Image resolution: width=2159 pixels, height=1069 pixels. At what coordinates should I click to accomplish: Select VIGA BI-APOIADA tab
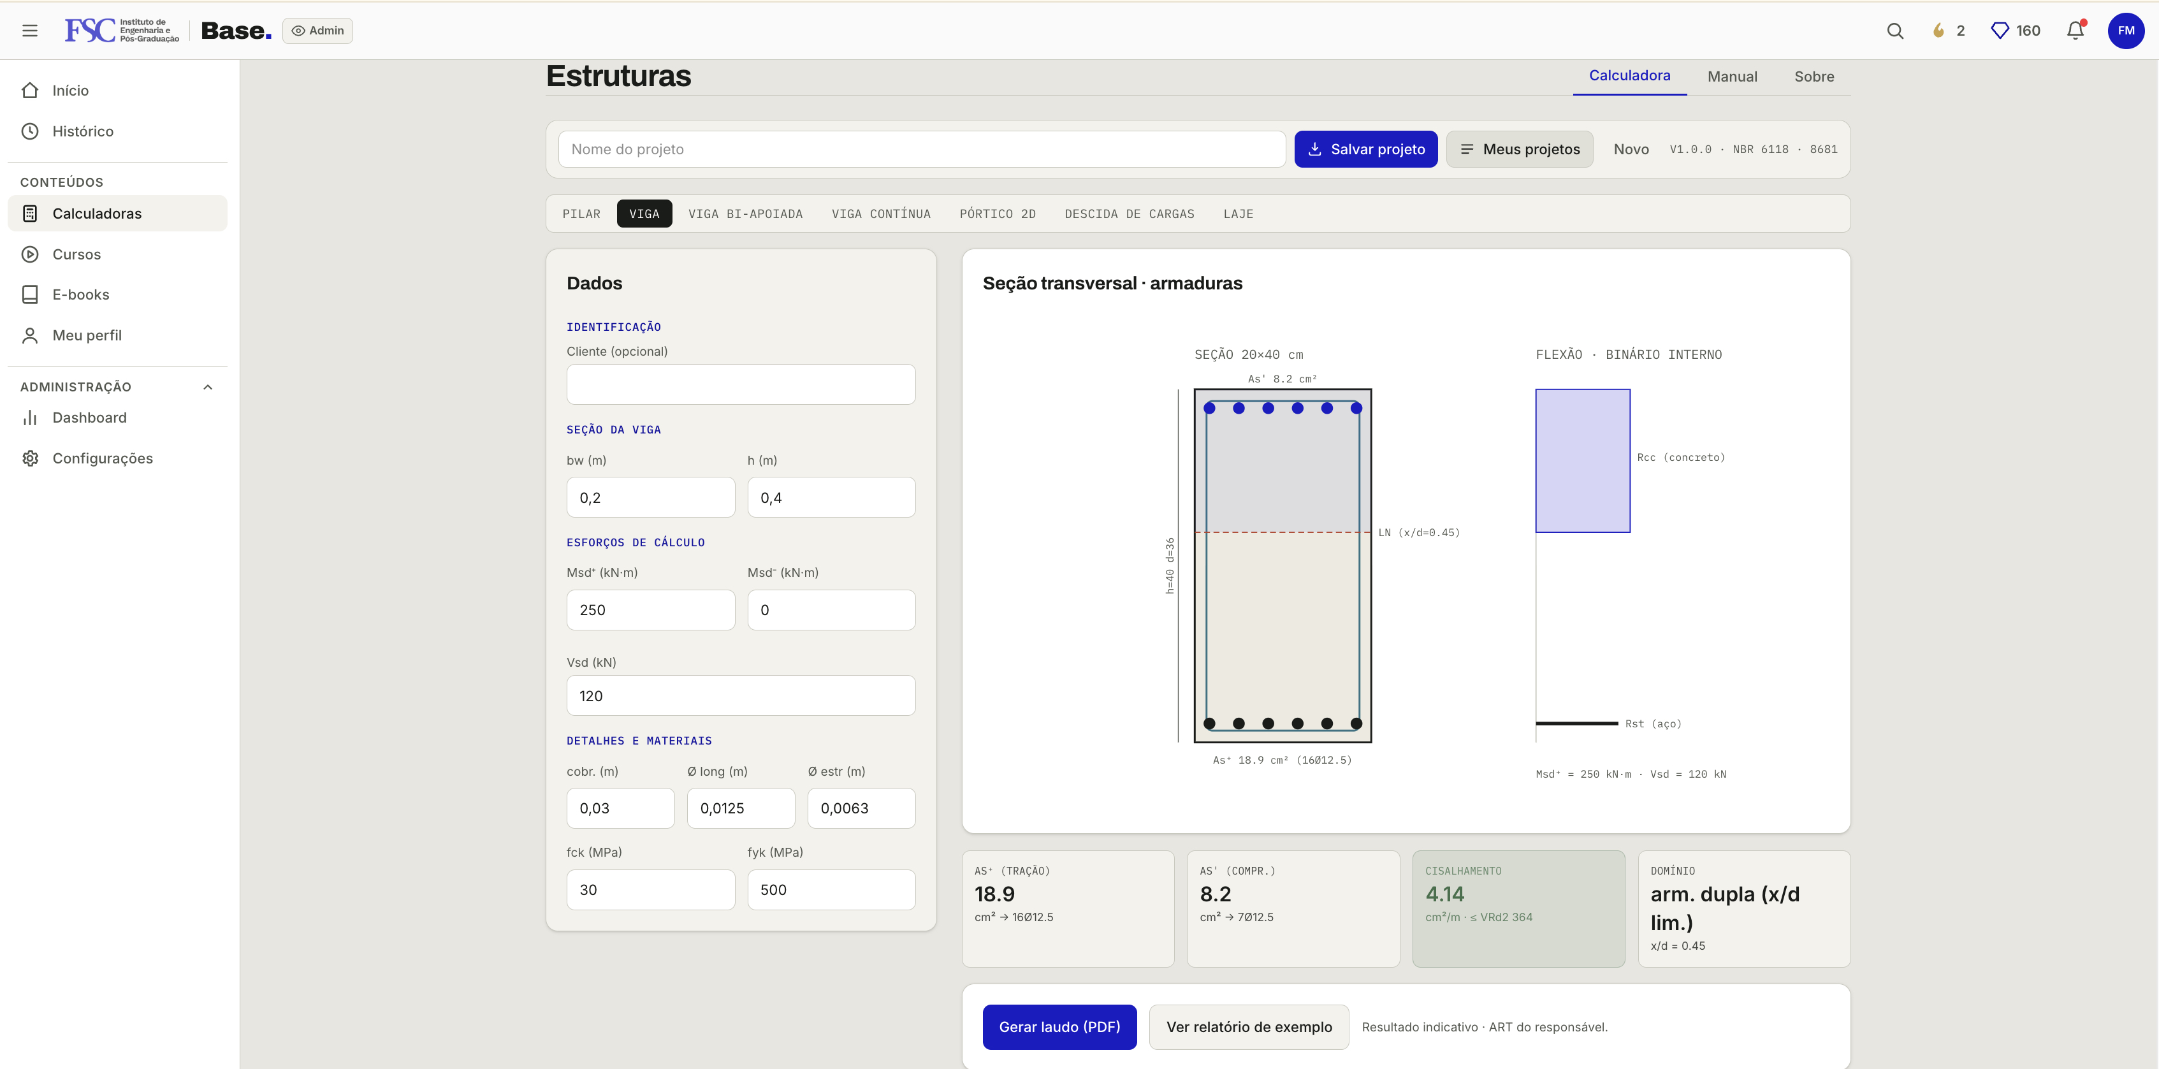click(745, 214)
